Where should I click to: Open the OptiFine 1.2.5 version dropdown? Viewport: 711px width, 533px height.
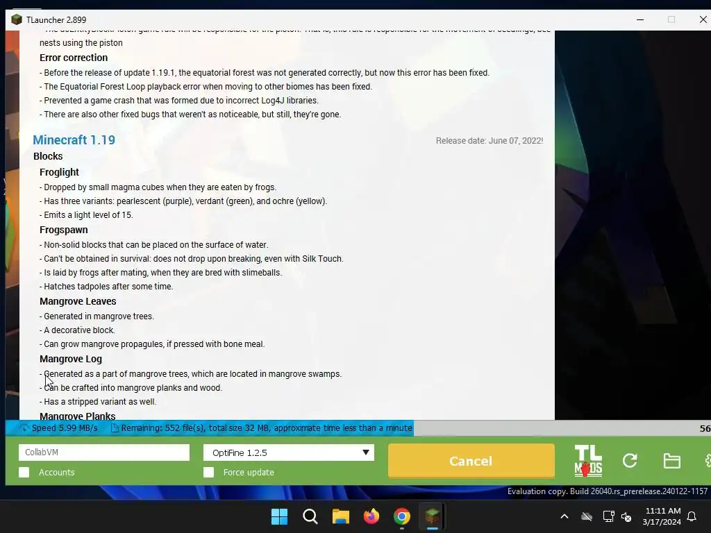pyautogui.click(x=289, y=452)
